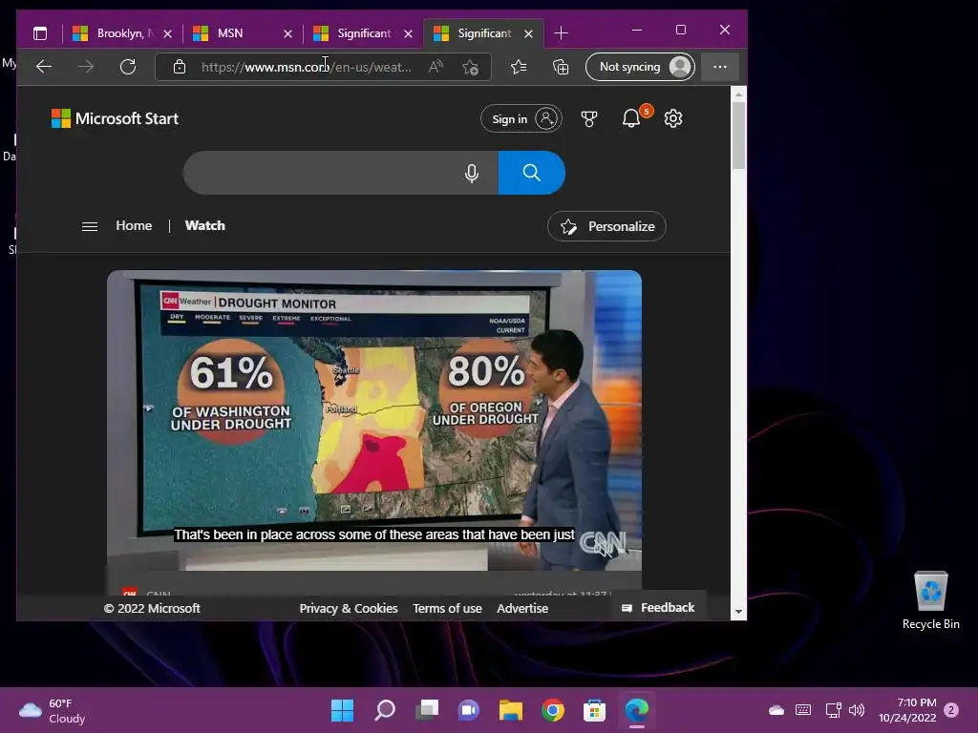978x733 pixels.
Task: Open Task View on taskbar
Action: [427, 710]
